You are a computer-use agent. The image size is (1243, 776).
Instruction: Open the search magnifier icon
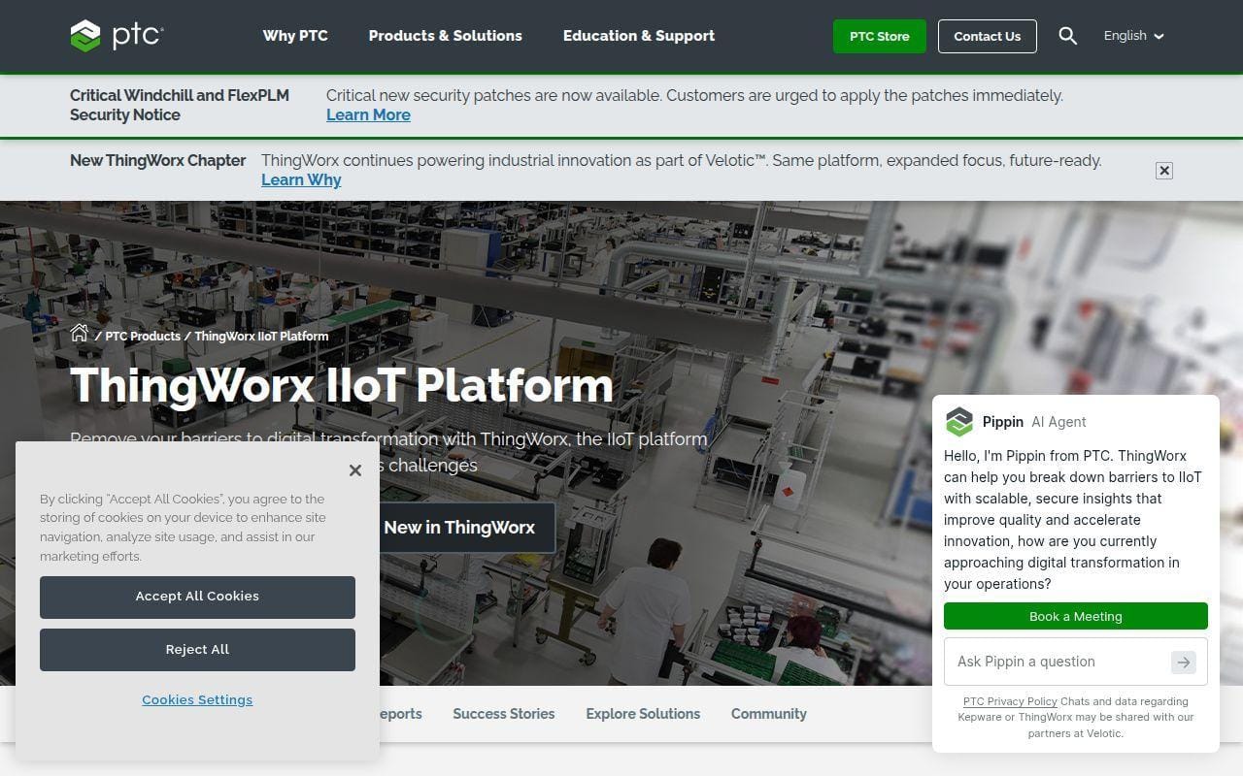coord(1067,36)
